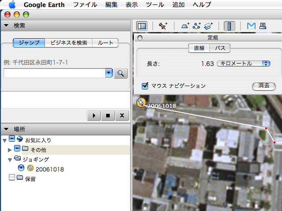The height and width of the screenshot is (211, 282).
Task: Add an image overlay from the toolbar
Action: click(x=208, y=26)
